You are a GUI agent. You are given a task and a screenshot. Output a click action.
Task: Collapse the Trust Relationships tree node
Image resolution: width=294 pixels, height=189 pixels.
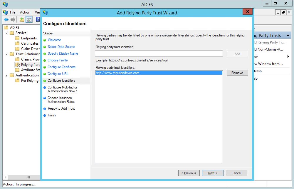coord(6,54)
